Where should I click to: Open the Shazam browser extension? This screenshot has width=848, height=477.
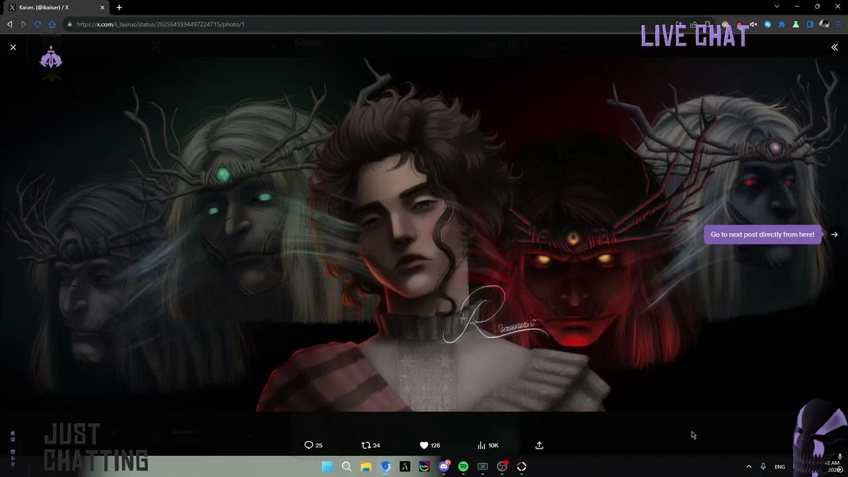click(768, 25)
